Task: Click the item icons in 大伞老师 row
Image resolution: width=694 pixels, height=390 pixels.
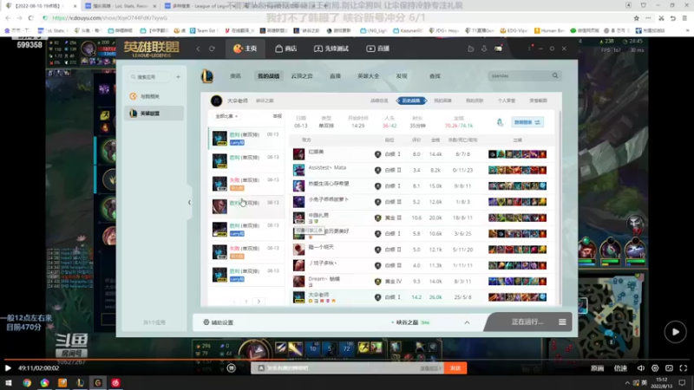Action: click(x=517, y=297)
